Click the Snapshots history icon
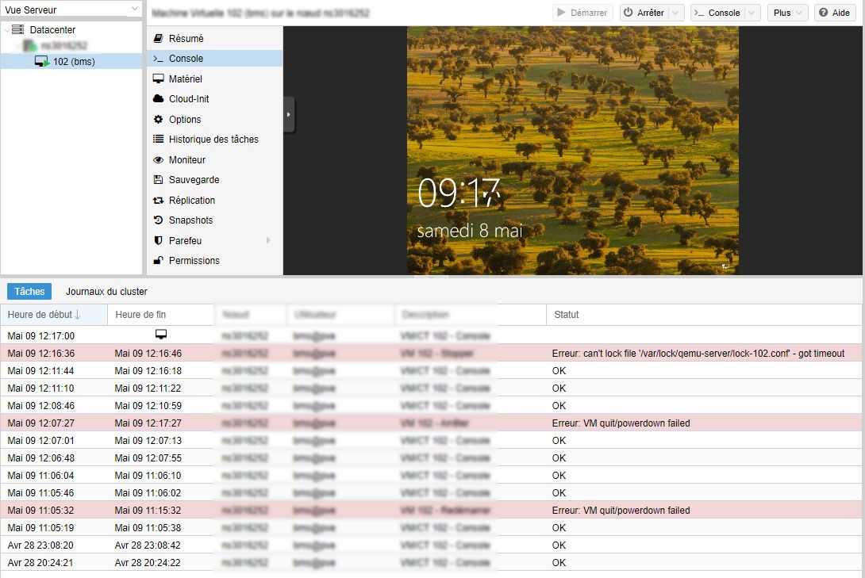Screen dimensions: 865x578 coord(158,220)
